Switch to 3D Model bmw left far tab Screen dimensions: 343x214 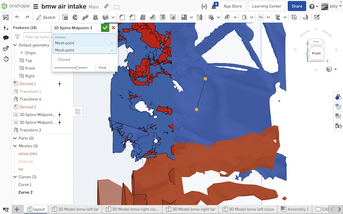(x=75, y=209)
